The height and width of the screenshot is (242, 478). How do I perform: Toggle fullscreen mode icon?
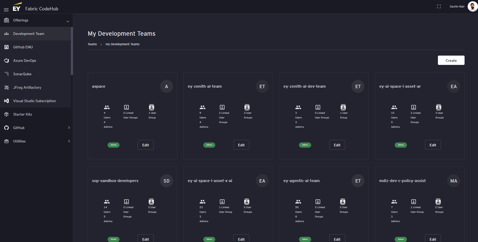(439, 6)
